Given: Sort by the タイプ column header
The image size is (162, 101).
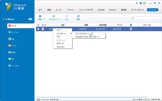Looking at the screenshot, I should point(44,25).
